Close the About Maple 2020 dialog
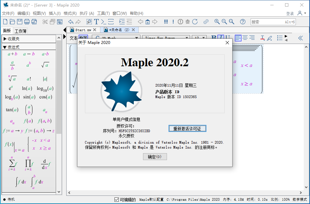Screen dimensions: 310x204 point(227,43)
